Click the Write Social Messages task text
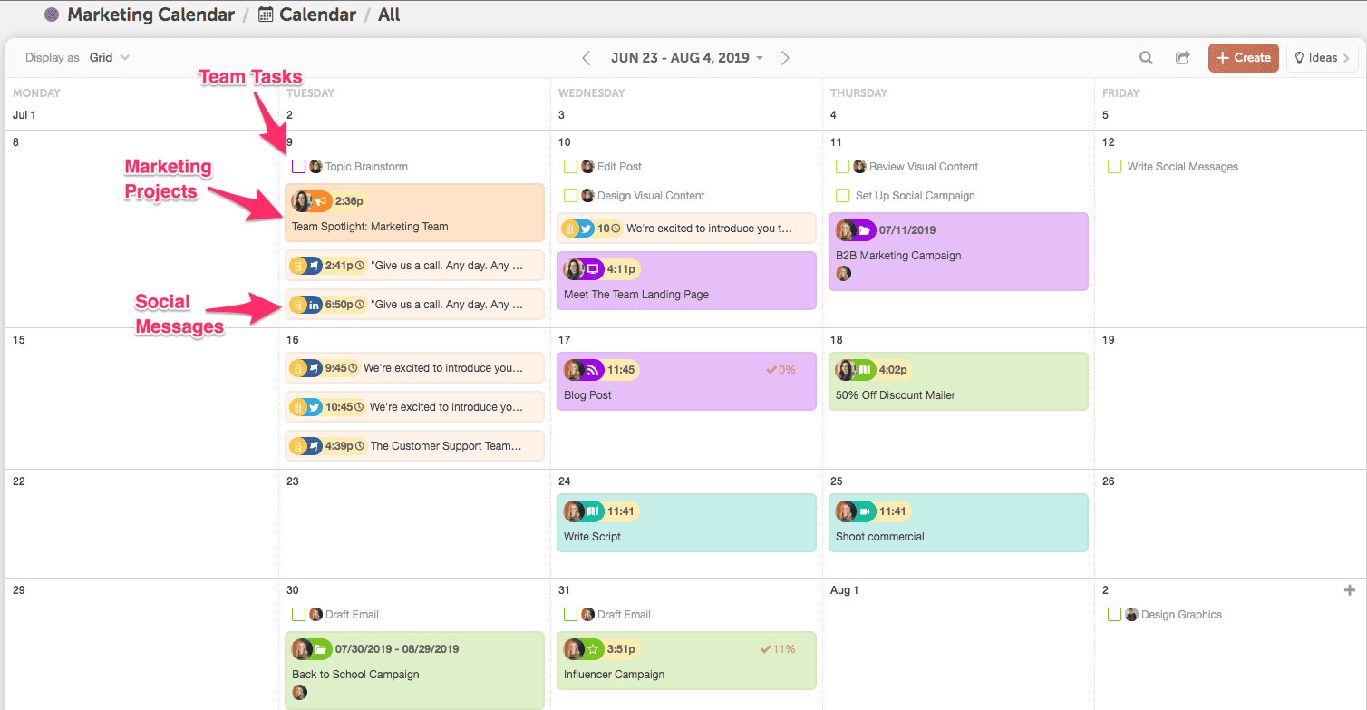The width and height of the screenshot is (1367, 710). [1182, 167]
